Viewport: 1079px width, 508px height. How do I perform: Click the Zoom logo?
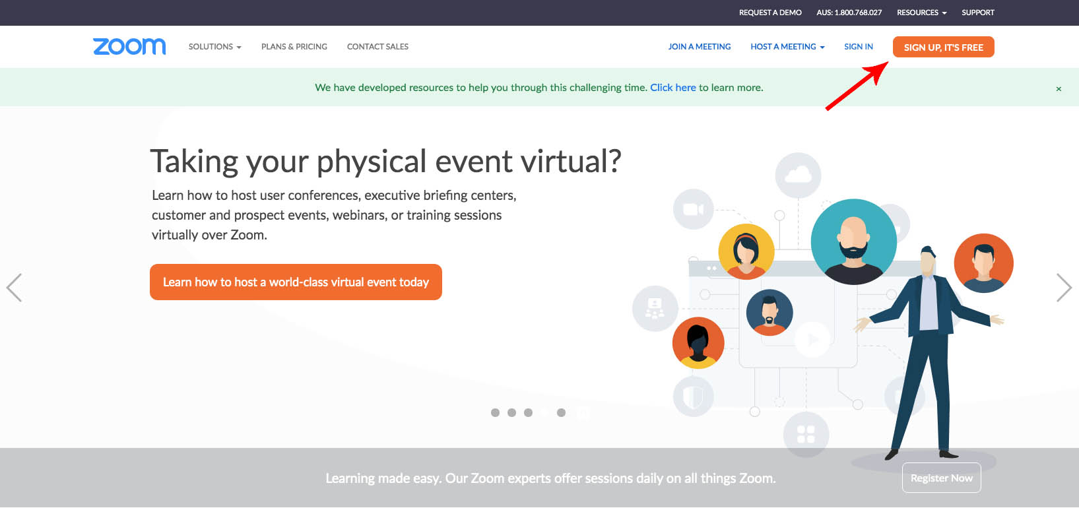tap(129, 46)
